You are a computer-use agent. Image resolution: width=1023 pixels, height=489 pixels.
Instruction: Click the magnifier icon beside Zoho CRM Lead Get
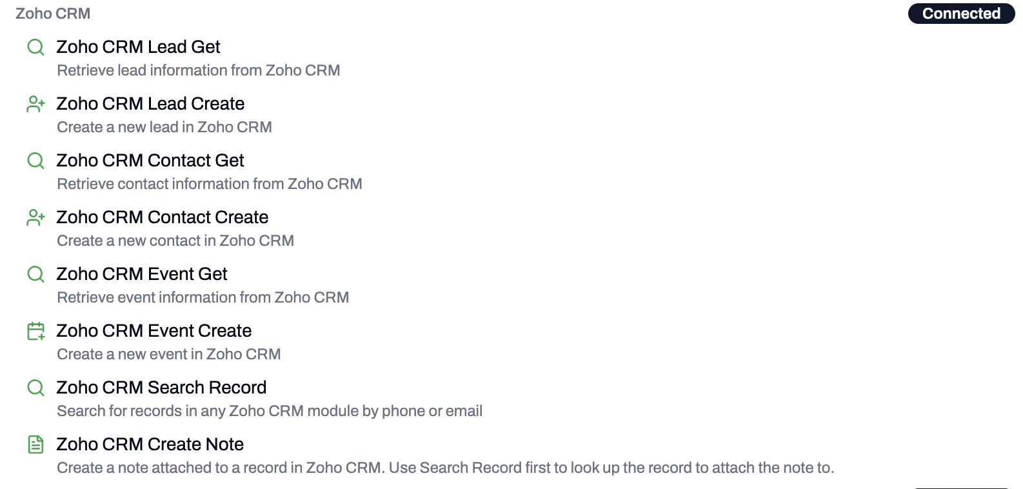[x=35, y=47]
